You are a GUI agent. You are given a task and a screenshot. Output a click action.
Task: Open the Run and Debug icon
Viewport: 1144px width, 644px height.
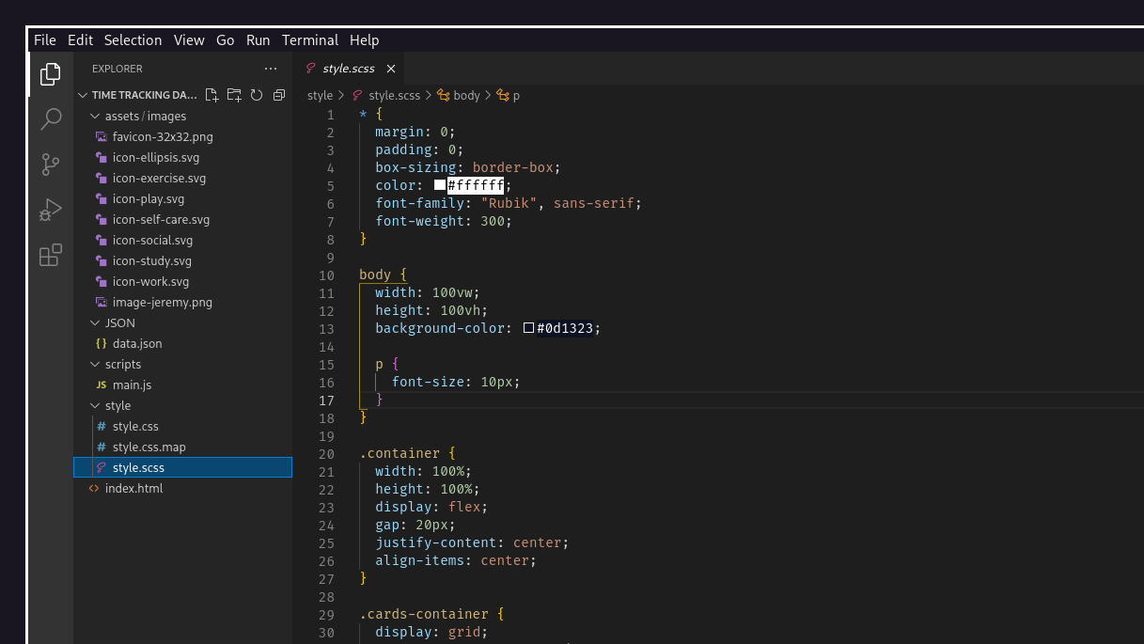click(50, 210)
